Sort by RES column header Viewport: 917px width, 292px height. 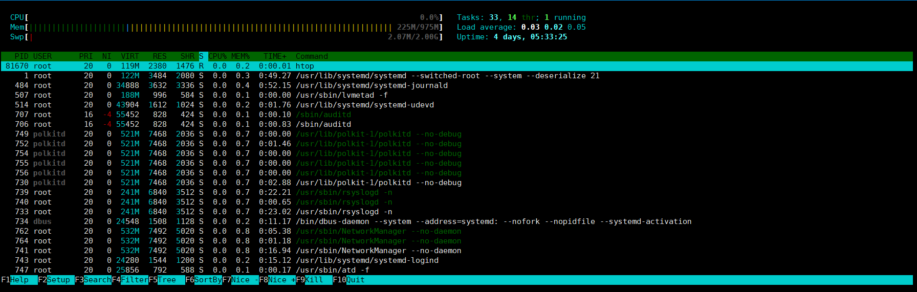pos(160,56)
